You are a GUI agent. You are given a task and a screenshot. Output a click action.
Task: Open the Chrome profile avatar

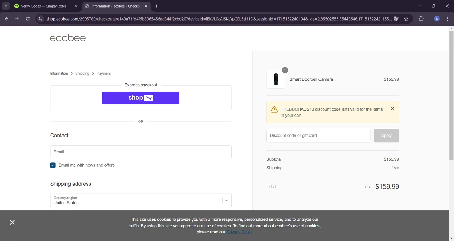click(437, 19)
